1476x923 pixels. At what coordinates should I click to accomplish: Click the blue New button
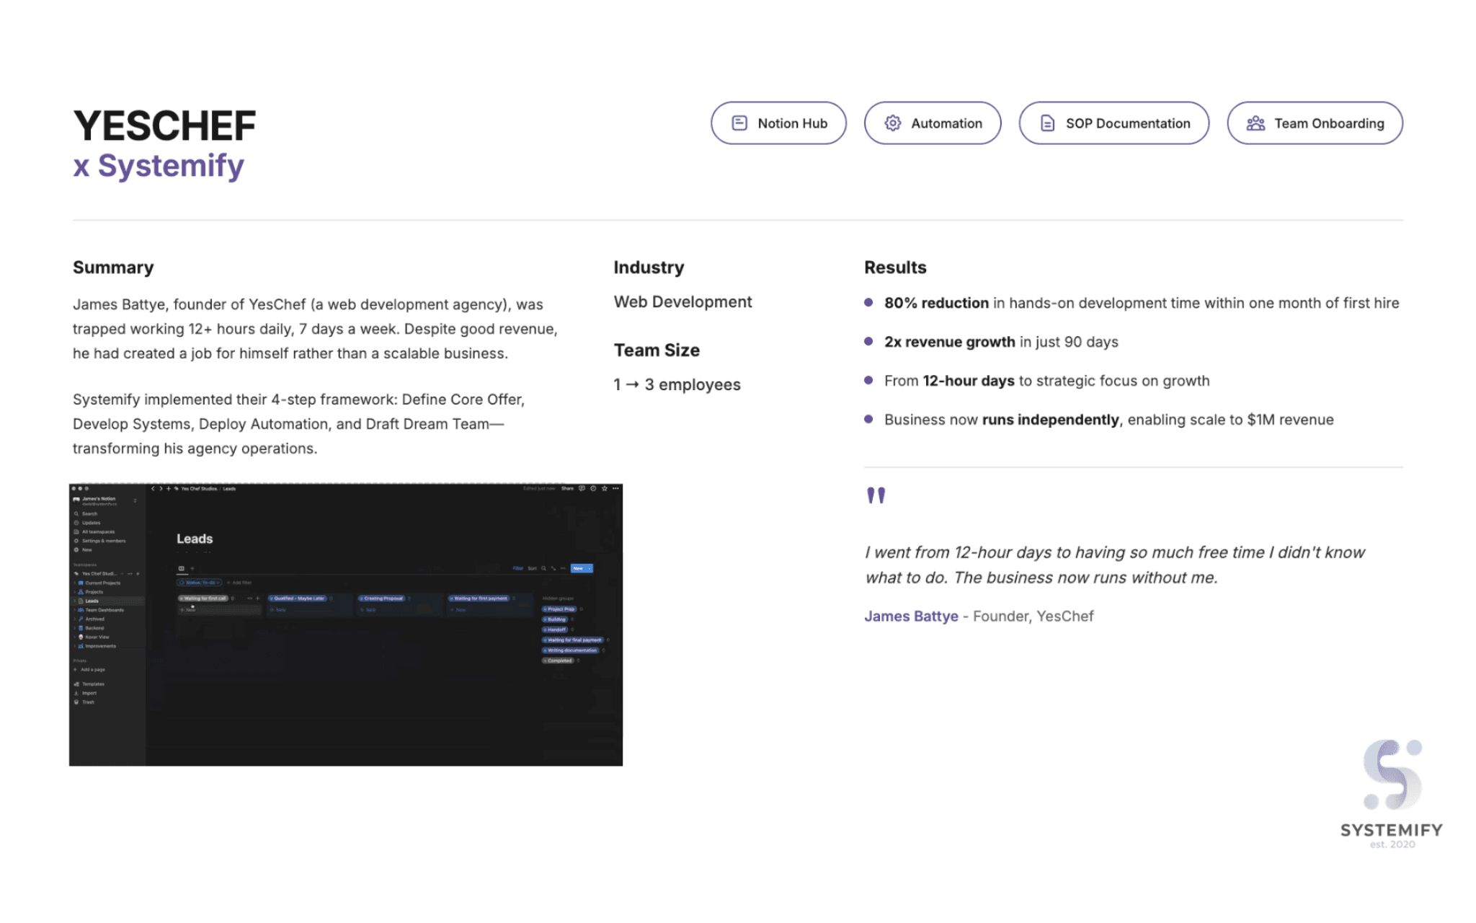click(579, 568)
